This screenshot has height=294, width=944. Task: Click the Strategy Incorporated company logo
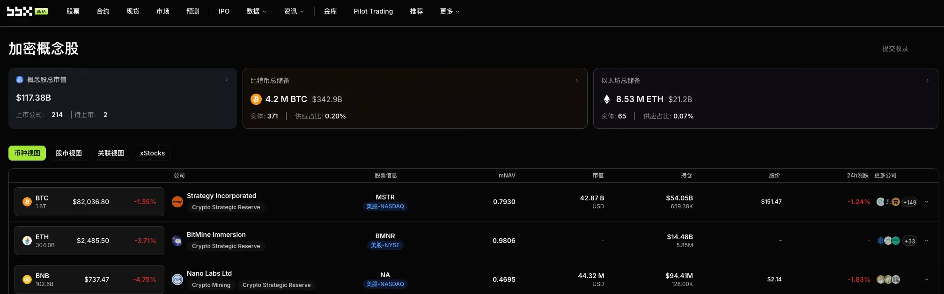click(177, 202)
